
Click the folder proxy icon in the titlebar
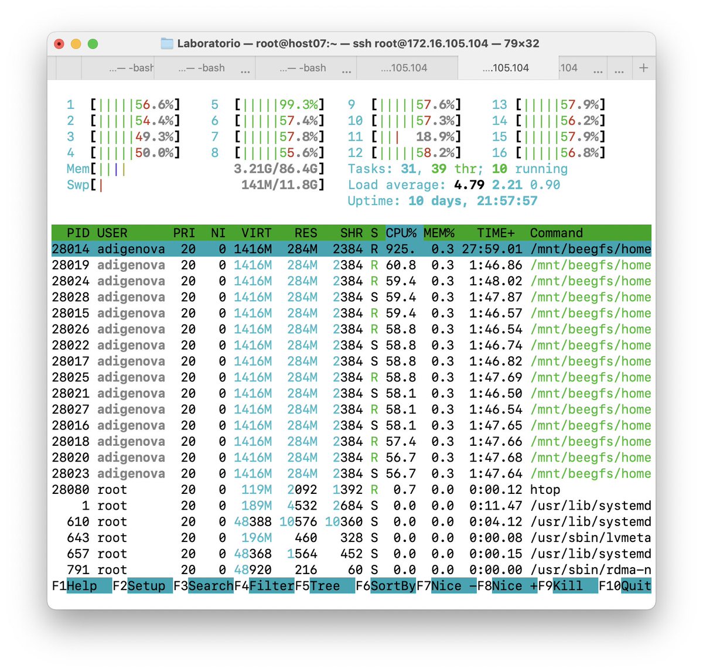(167, 43)
